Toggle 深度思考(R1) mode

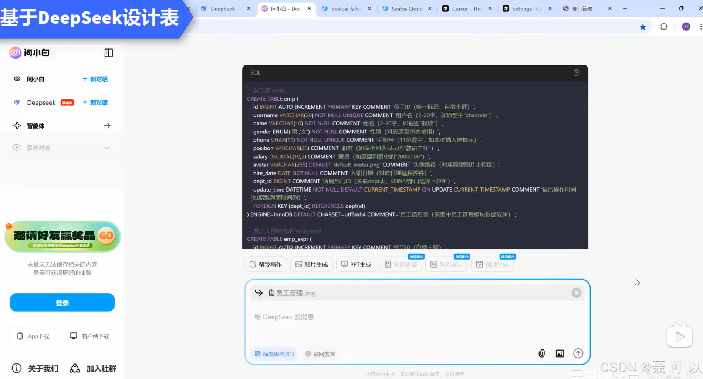click(274, 354)
